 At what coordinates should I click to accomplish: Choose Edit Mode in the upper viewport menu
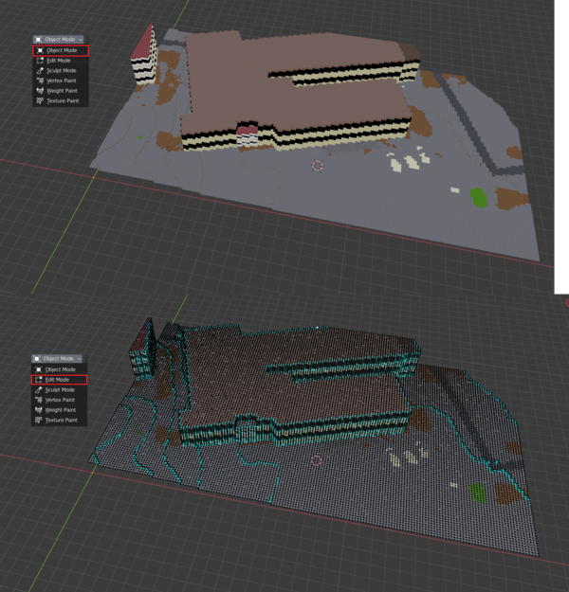[61, 61]
